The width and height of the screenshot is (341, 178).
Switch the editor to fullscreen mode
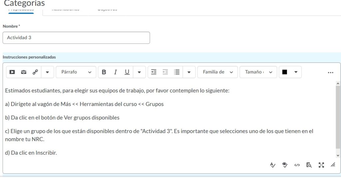(x=321, y=165)
